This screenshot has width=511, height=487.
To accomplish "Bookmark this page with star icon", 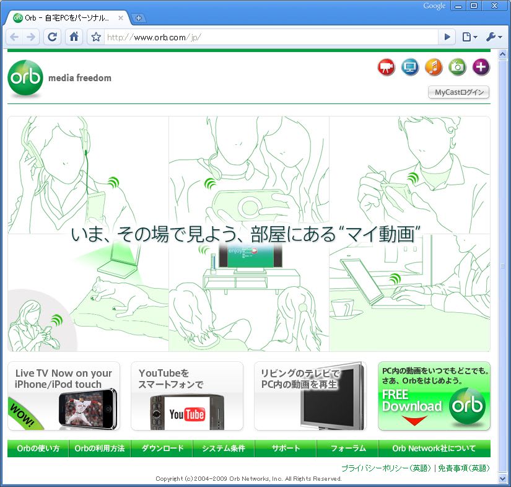I will (96, 37).
